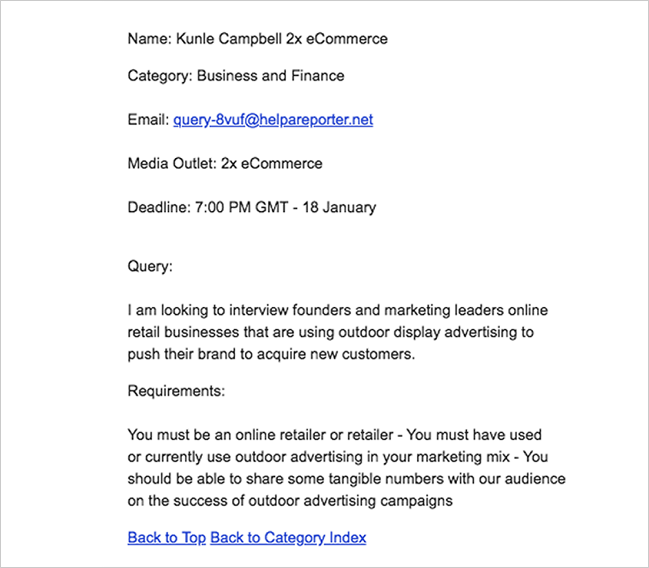
Task: Click the Email: label
Action: (x=148, y=120)
